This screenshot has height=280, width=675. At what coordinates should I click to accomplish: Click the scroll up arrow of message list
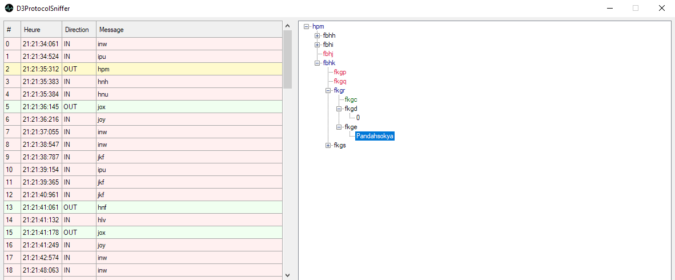(287, 26)
